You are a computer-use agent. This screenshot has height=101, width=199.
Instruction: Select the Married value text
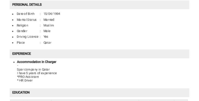click(x=49, y=20)
